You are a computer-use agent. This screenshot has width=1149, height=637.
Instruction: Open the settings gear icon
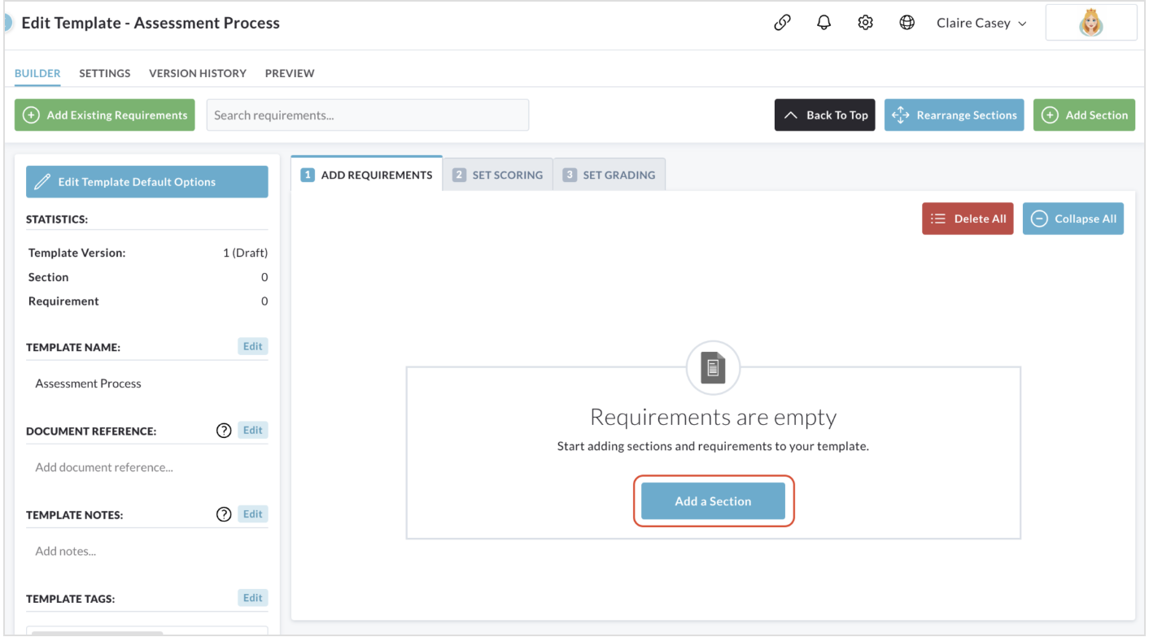(x=865, y=23)
